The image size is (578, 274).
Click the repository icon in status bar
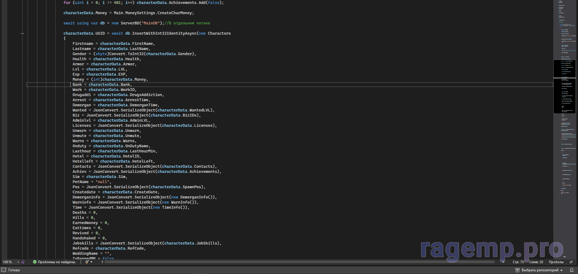[517, 270]
